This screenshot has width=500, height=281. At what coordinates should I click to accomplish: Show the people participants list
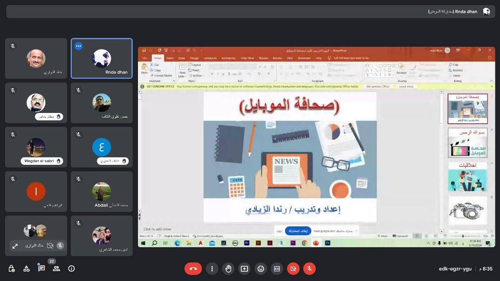[56, 269]
